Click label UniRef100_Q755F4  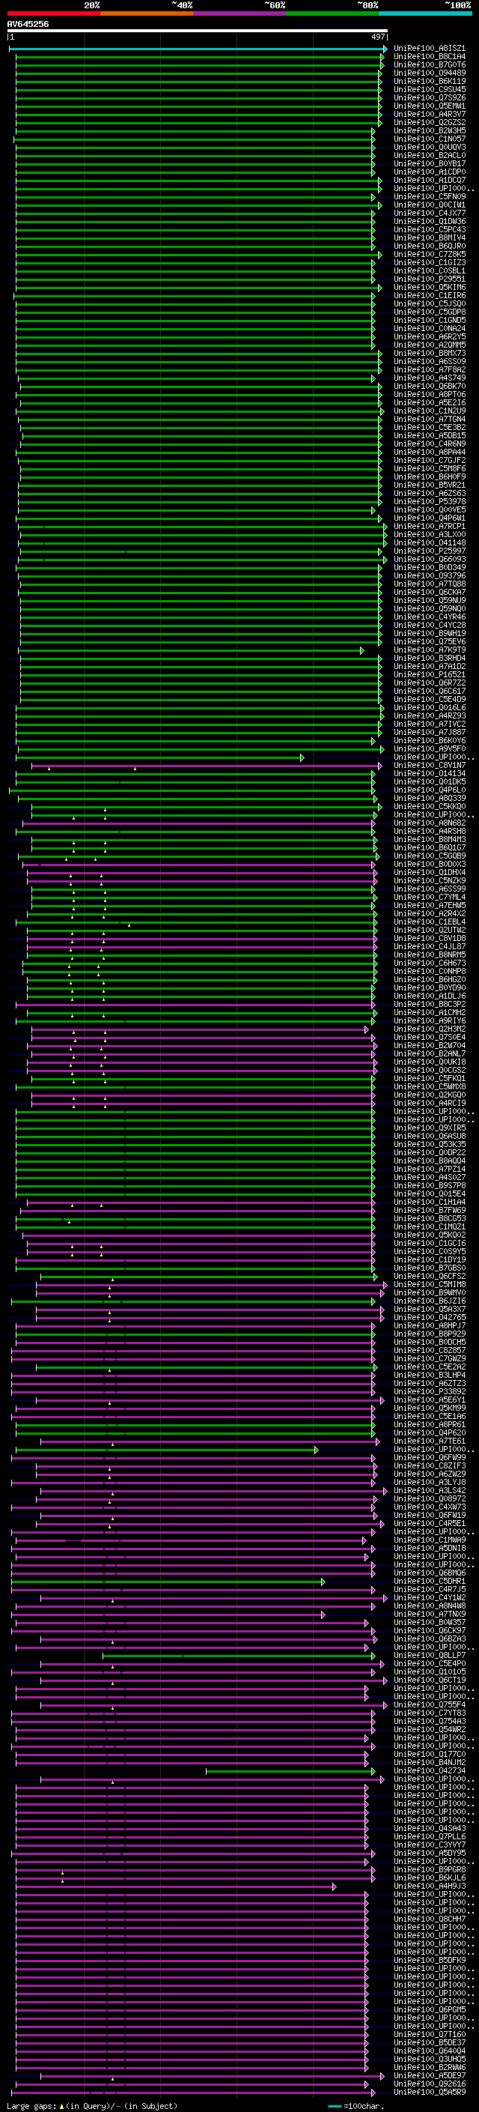(429, 1704)
